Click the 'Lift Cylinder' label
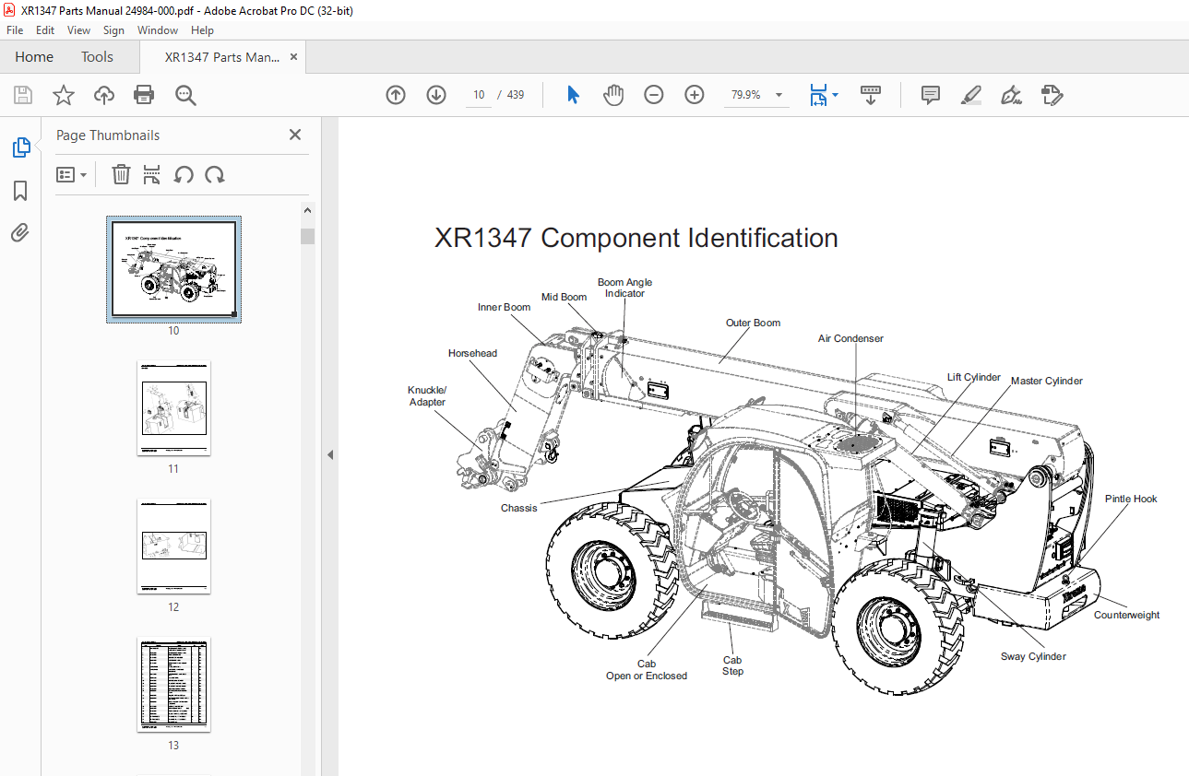This screenshot has width=1189, height=776. tap(974, 377)
